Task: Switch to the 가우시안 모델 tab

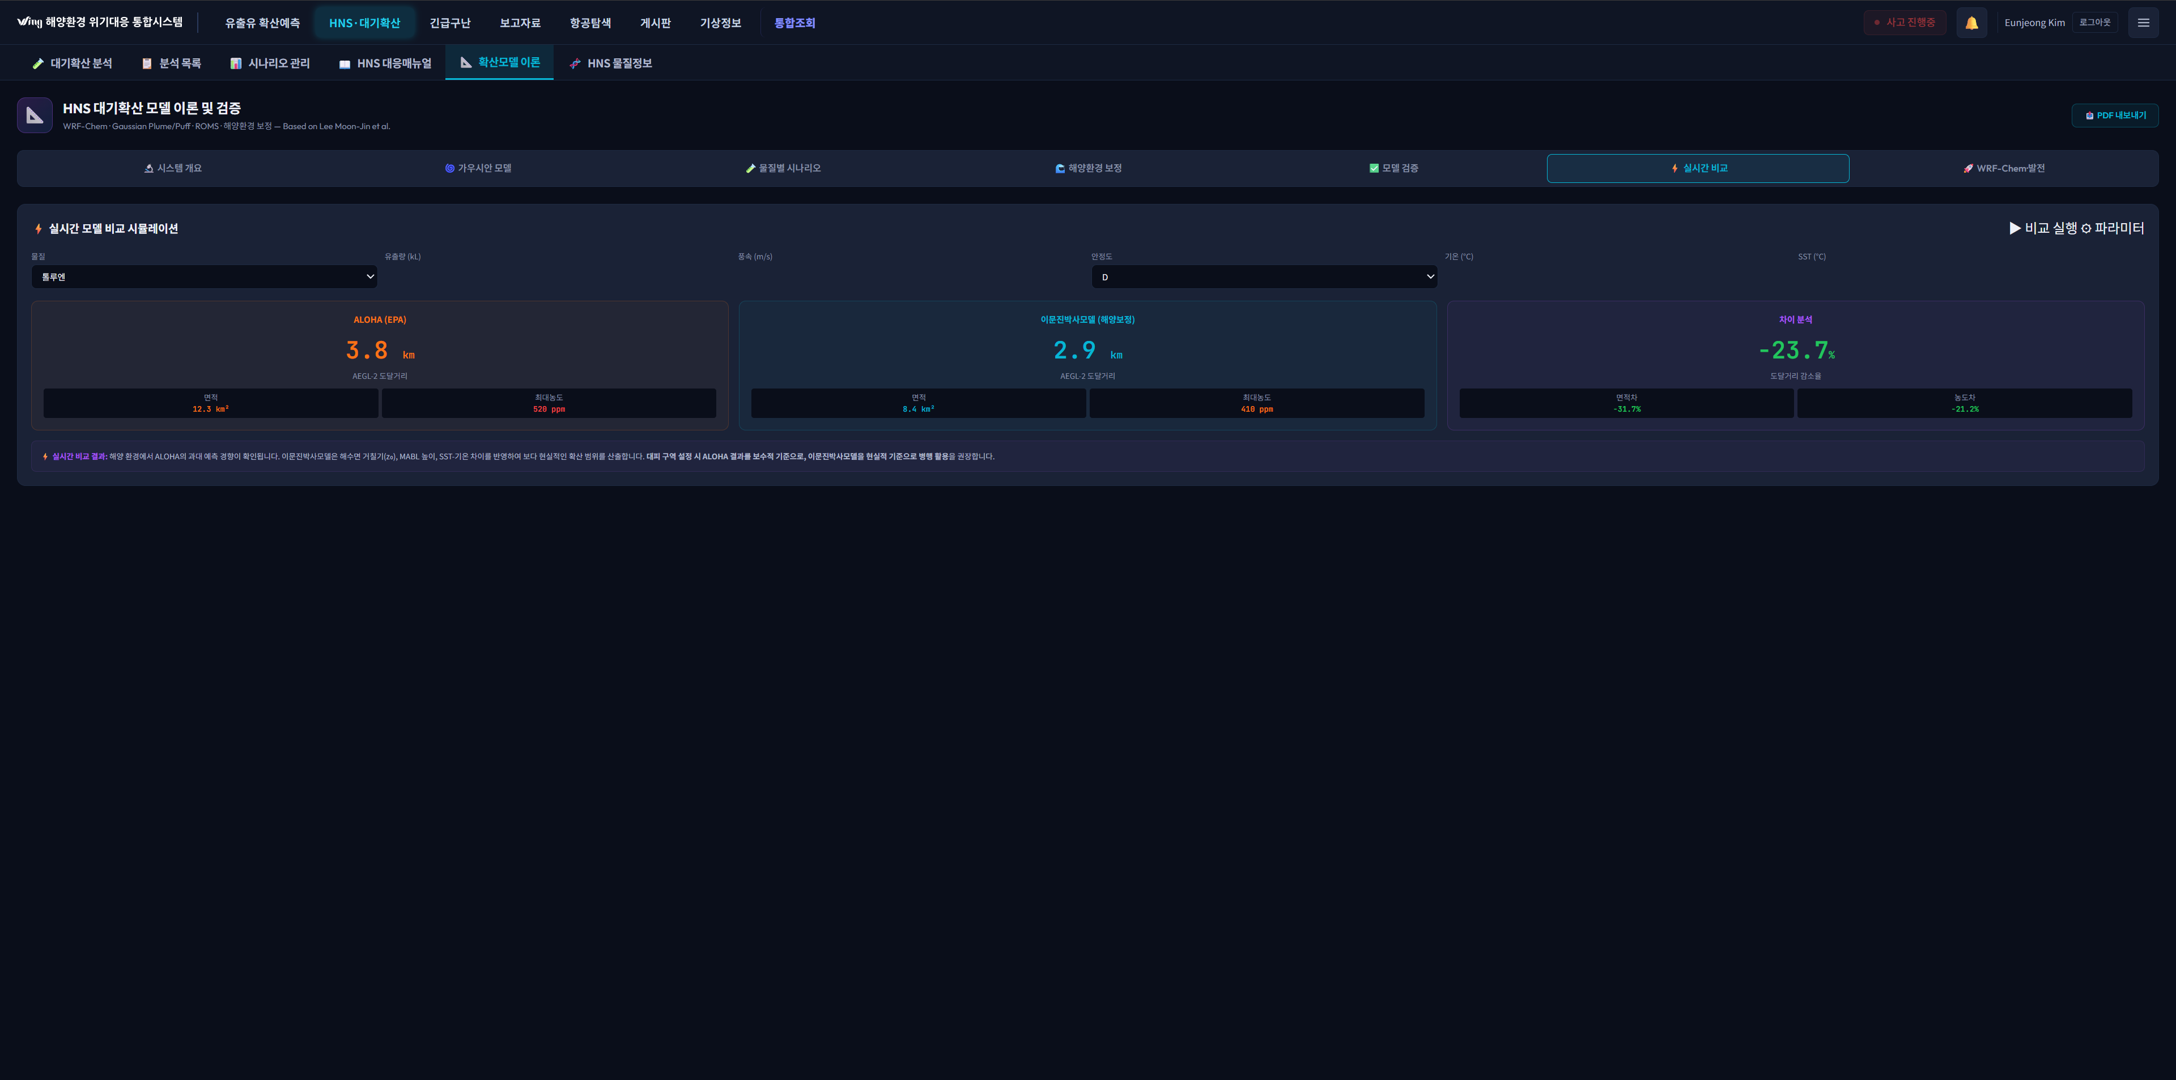Action: 478,168
